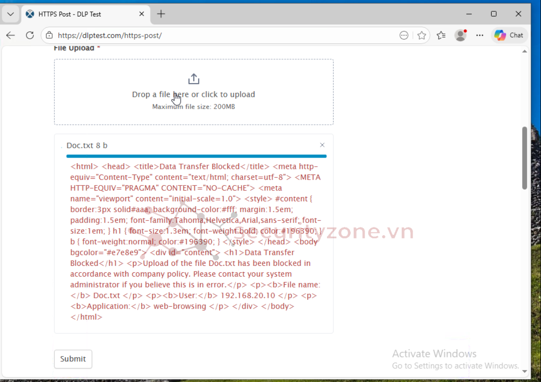Open the Copilot Chat button
541x382 pixels.
click(x=509, y=35)
